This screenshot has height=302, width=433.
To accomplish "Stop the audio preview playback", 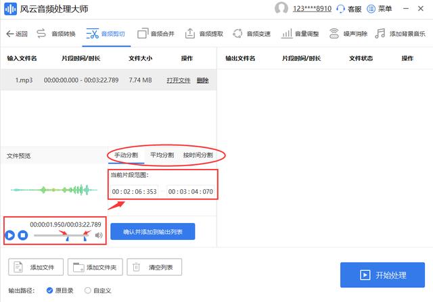I will point(23,235).
